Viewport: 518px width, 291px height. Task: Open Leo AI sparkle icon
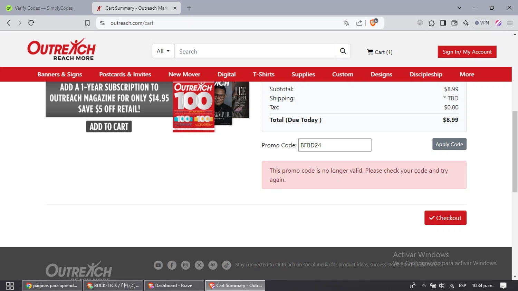(x=466, y=23)
